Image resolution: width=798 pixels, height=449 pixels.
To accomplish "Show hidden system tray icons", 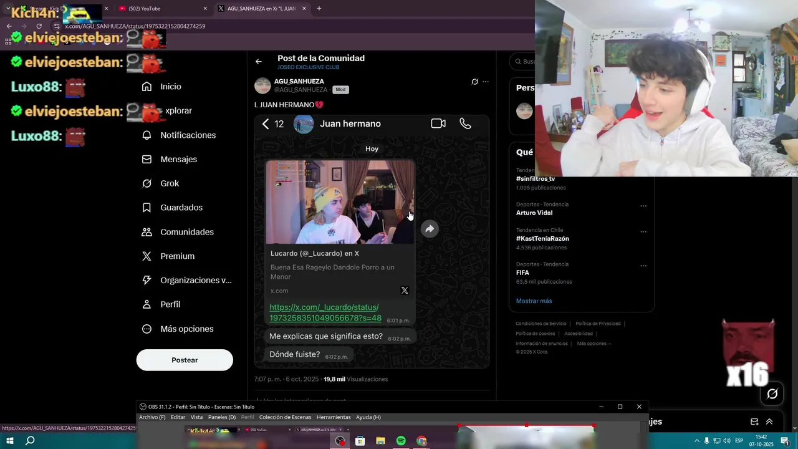I will point(696,441).
